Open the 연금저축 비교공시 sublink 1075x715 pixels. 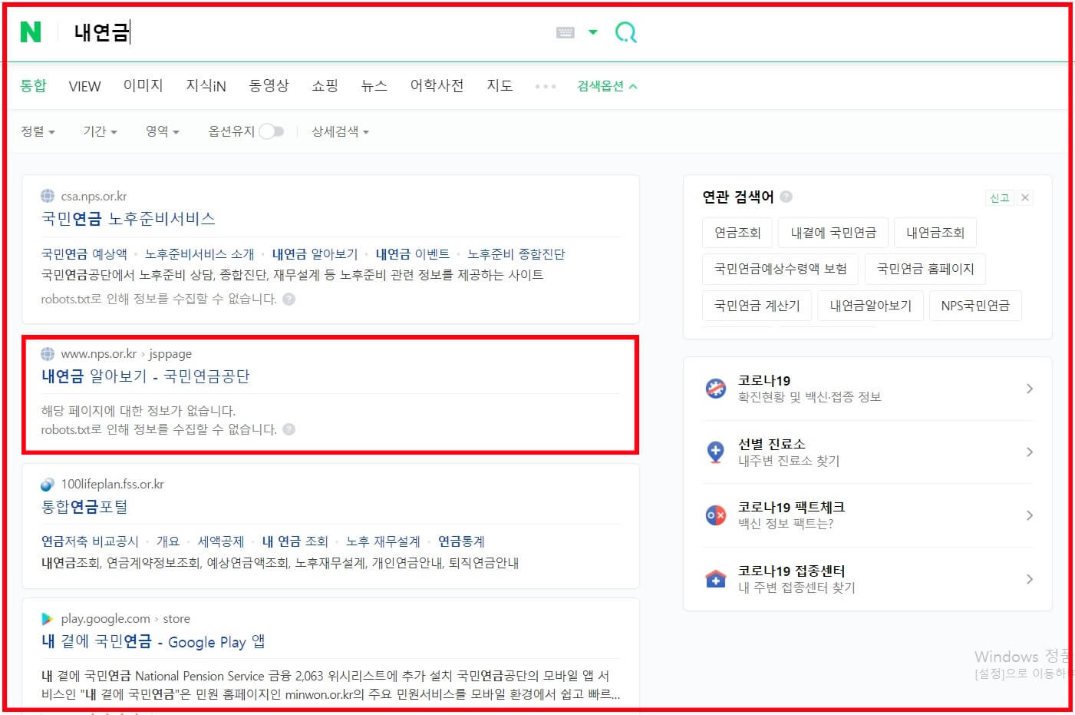90,541
